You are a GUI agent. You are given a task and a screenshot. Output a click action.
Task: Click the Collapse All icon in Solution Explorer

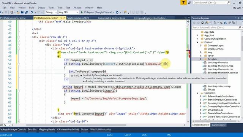229,23
